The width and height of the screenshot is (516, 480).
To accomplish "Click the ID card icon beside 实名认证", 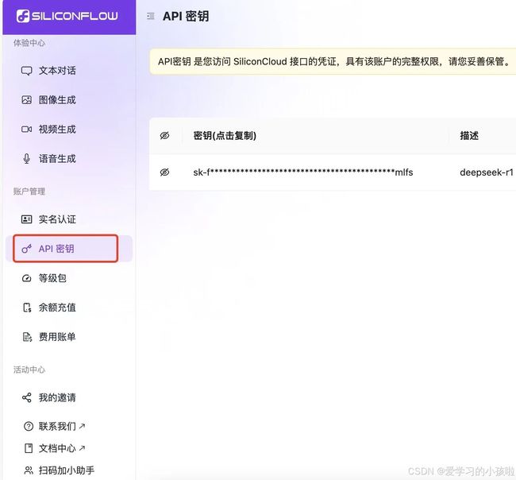I will point(26,219).
